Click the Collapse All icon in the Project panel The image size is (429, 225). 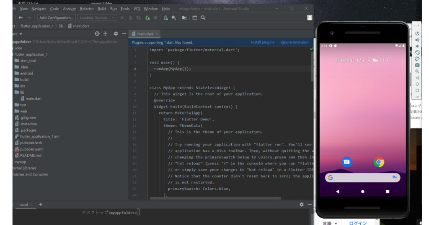(105, 33)
